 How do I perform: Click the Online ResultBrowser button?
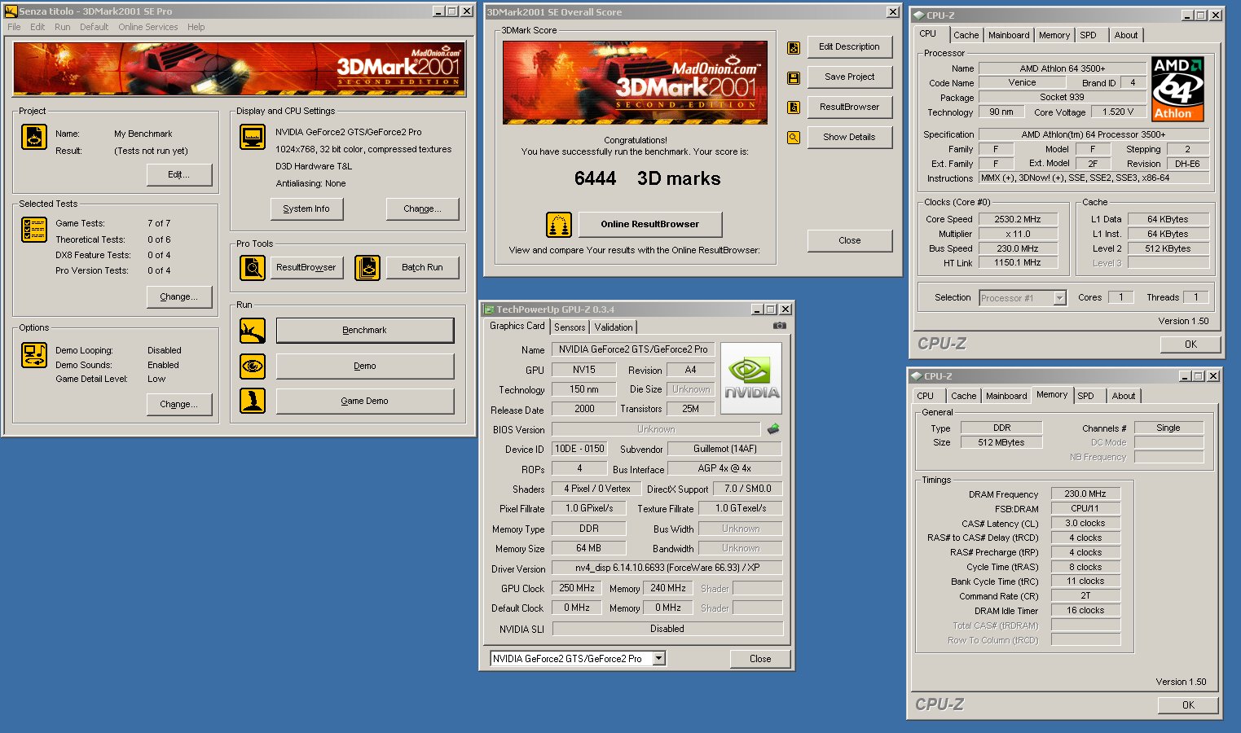649,224
